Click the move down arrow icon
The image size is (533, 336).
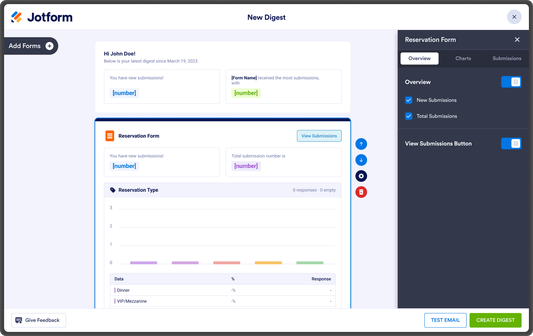coord(361,160)
